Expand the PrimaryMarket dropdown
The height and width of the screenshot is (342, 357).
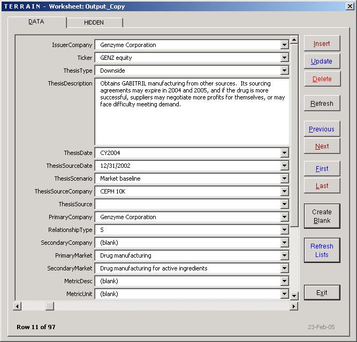point(284,255)
